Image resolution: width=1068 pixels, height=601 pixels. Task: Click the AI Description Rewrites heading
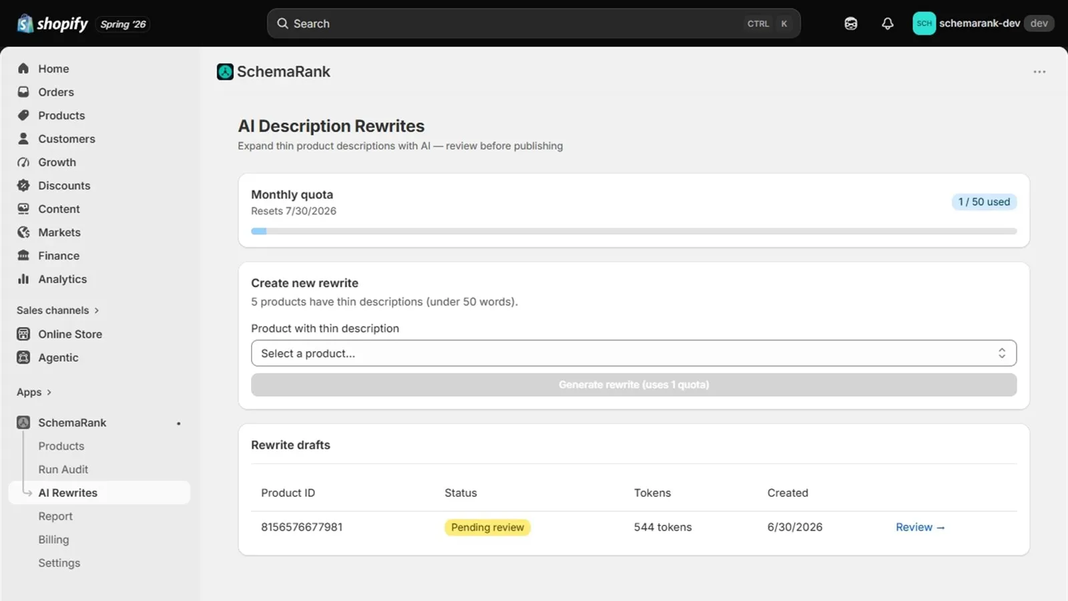click(x=331, y=126)
